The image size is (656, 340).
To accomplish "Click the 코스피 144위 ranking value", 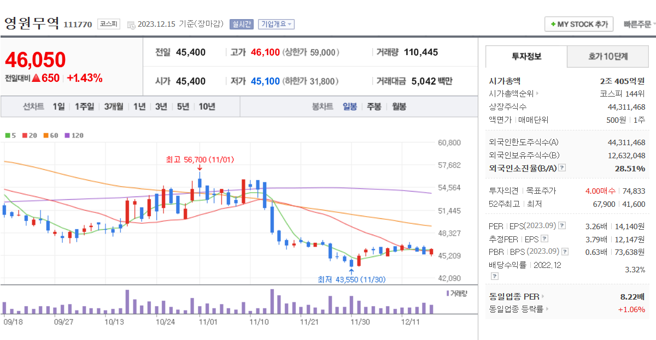I will tap(623, 93).
